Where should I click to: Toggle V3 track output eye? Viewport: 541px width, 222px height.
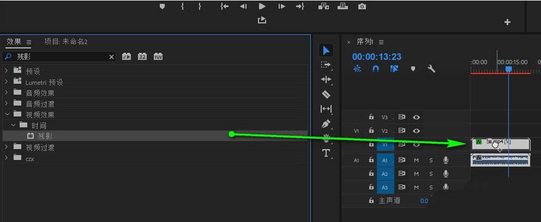coord(417,117)
